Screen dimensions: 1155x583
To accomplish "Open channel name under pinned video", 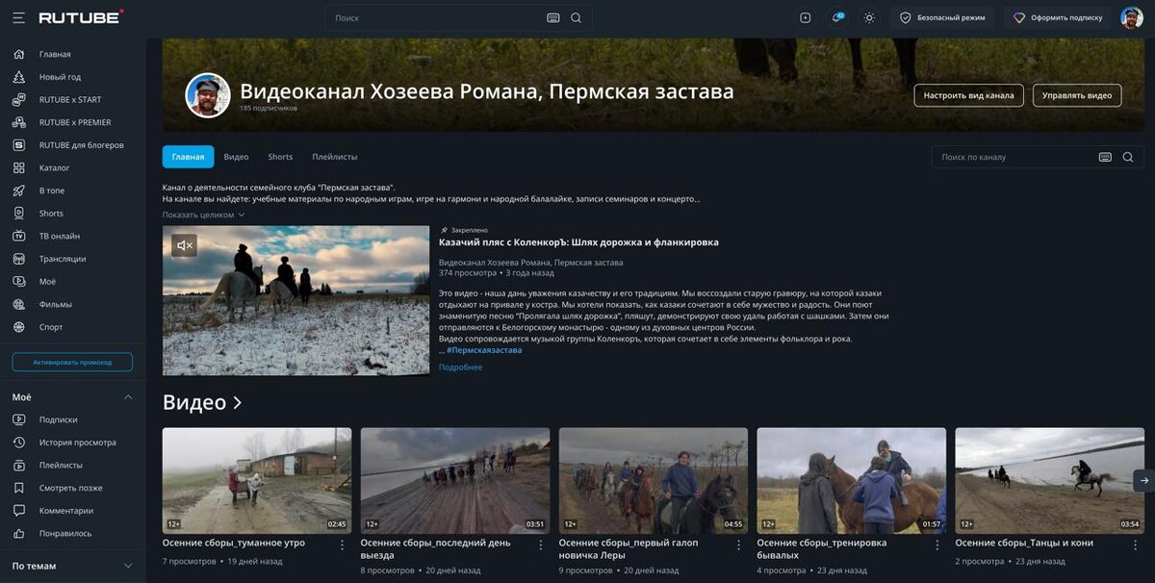I will click(x=530, y=263).
